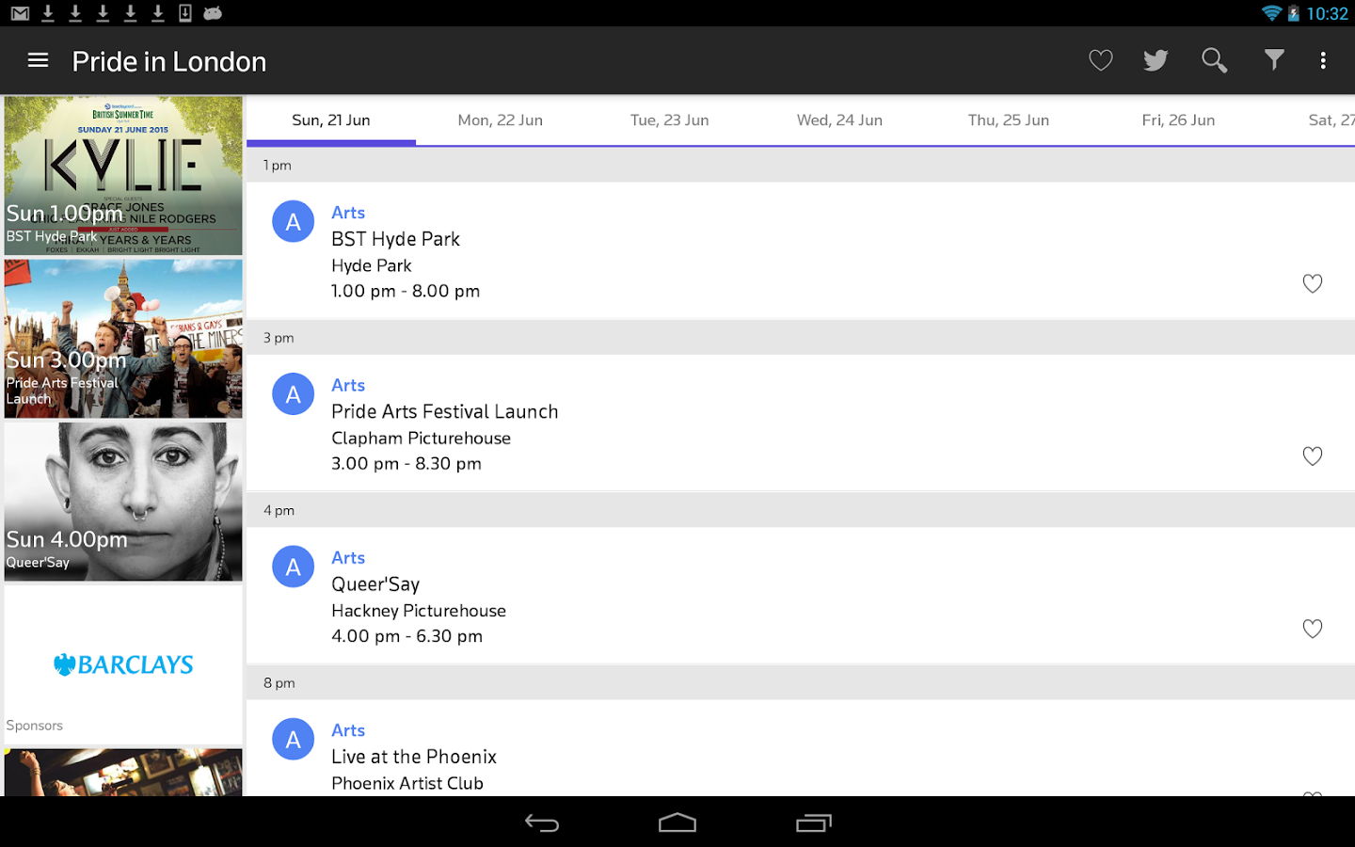This screenshot has width=1355, height=847.
Task: Tap the Arts circle icon for Pride Arts Festival Launch
Action: click(x=294, y=394)
